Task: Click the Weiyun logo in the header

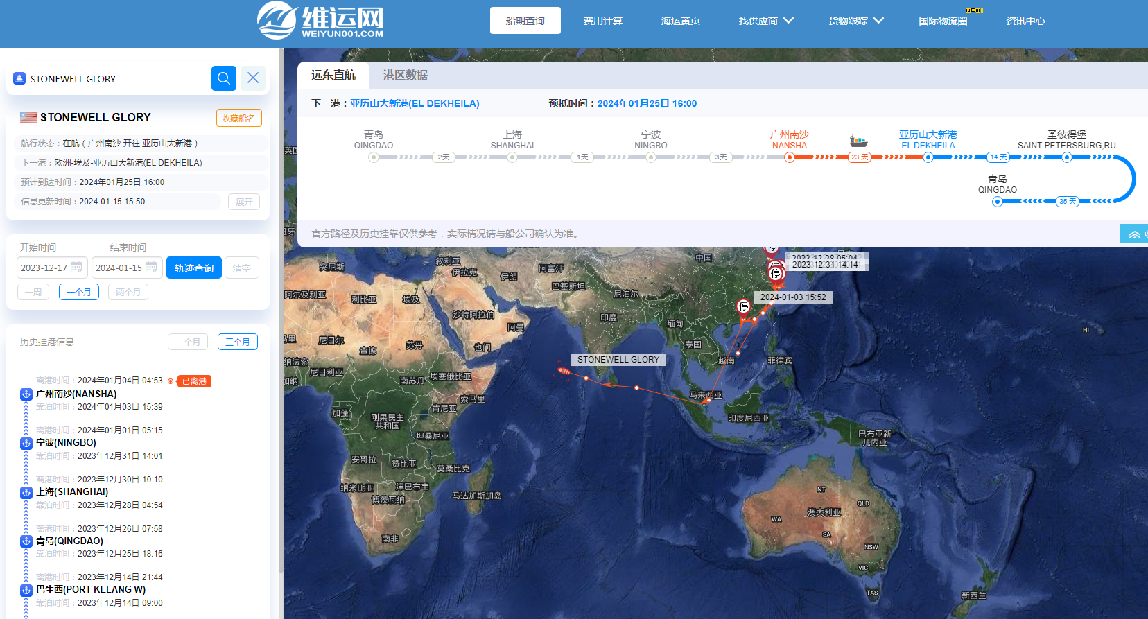Action: pyautogui.click(x=320, y=21)
